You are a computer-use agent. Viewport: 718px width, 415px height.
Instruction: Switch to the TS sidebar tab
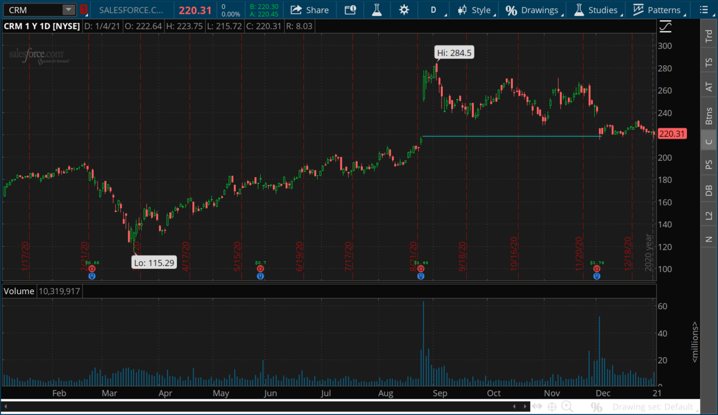(x=709, y=62)
